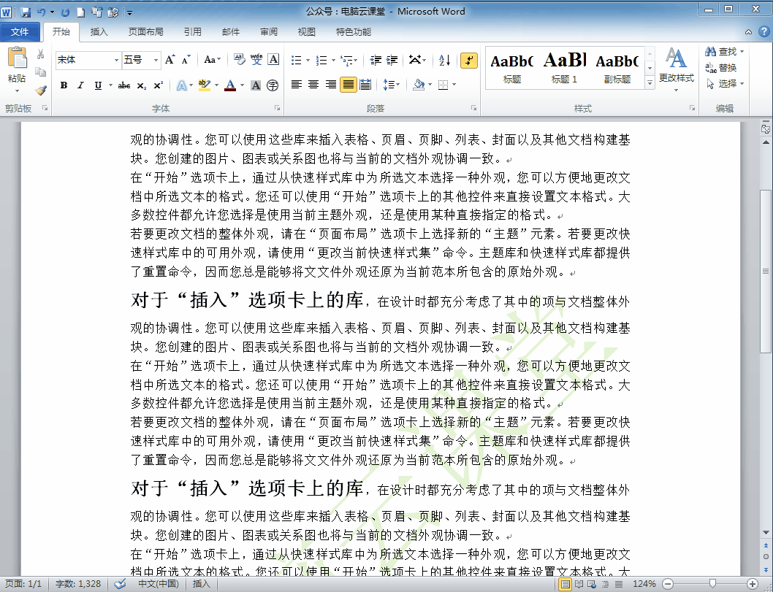Click the Grow Font icon
773x592 pixels.
pos(170,60)
